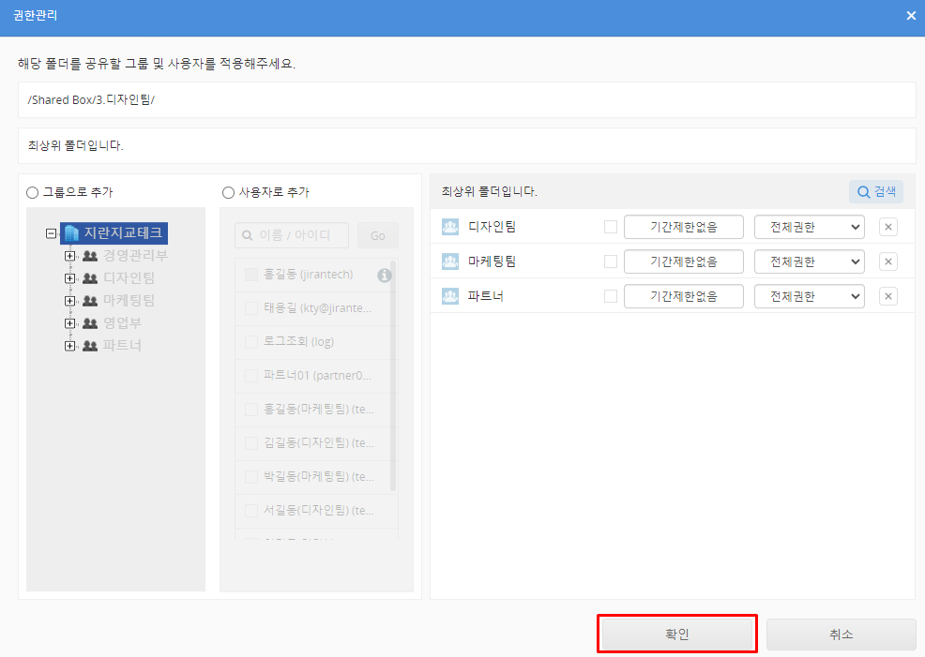
Task: Click the group icon beside 마케팅팀 in tree
Action: click(x=90, y=301)
